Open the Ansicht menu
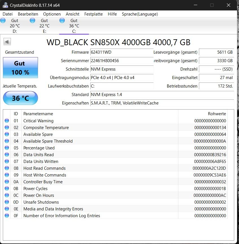Screen dimensions: 239x244 (x=73, y=14)
